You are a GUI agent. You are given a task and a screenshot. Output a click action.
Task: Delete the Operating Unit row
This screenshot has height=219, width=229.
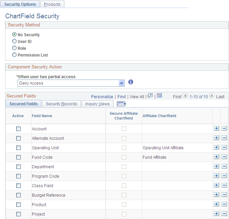point(224,147)
